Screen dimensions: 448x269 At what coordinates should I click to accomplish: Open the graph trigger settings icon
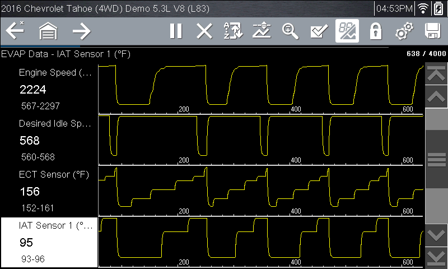262,31
